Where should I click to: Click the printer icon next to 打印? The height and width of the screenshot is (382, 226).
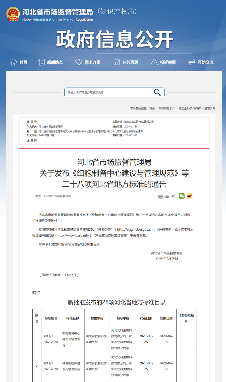(160, 197)
